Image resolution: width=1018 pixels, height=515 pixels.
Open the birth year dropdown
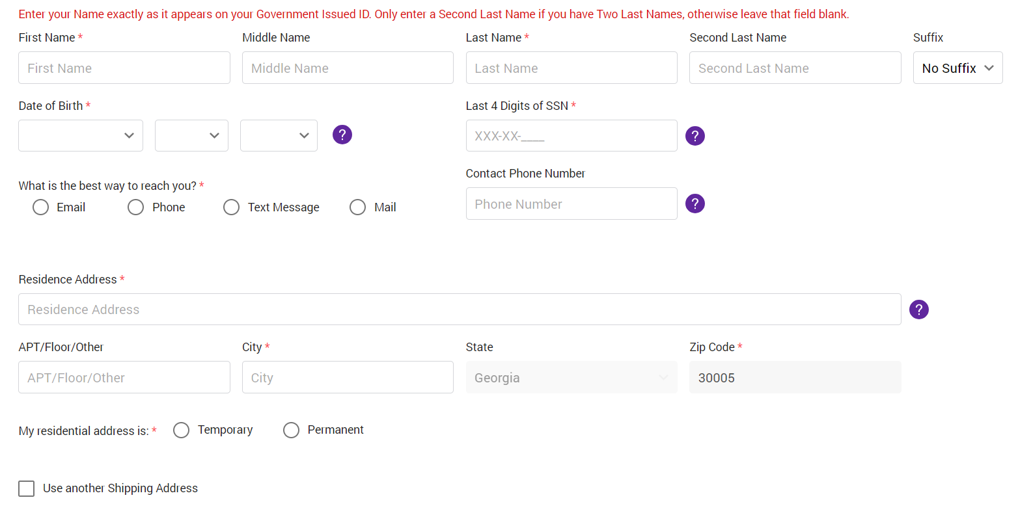tap(279, 135)
